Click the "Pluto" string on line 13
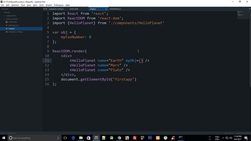This screenshot has height=141, width=251. (x=116, y=70)
